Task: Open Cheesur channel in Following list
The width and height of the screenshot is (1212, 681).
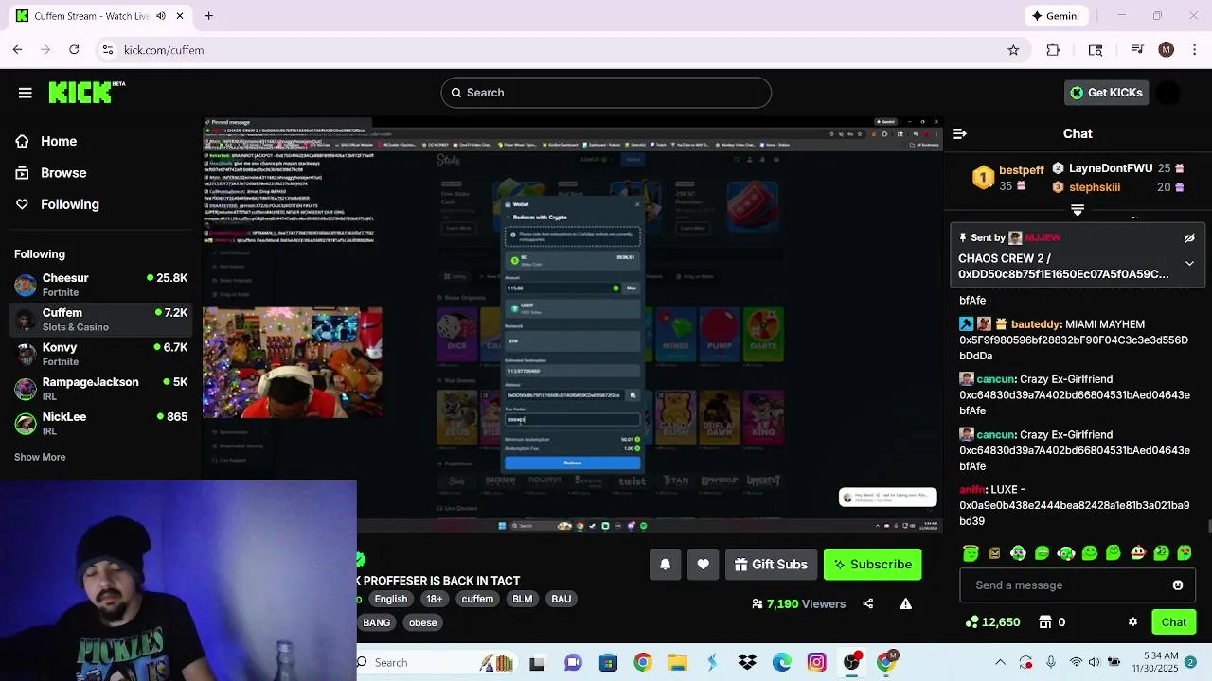Action: pos(100,285)
